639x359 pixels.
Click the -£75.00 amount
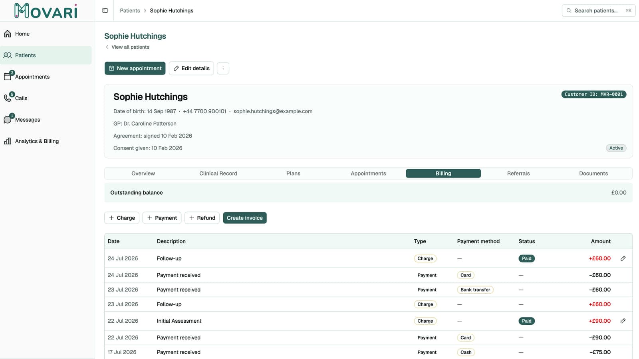click(x=600, y=352)
